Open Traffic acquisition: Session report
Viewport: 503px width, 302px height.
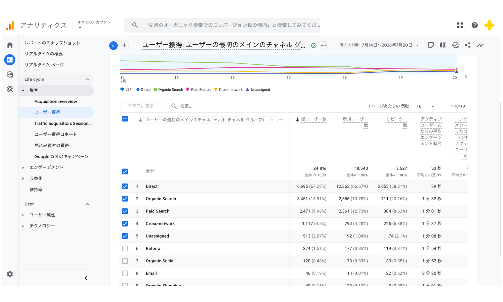[63, 123]
